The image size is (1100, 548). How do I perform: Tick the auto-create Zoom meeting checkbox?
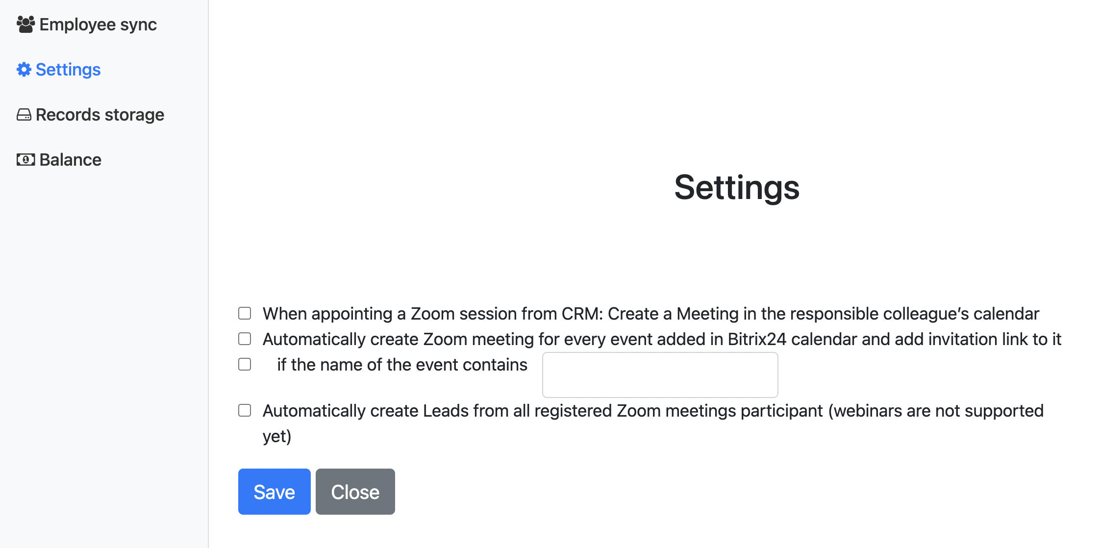pos(245,339)
